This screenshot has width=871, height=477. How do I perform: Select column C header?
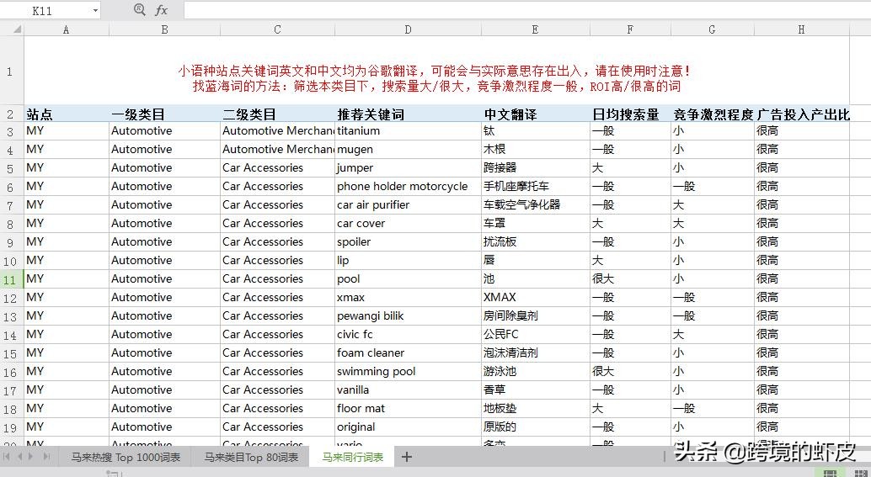277,29
